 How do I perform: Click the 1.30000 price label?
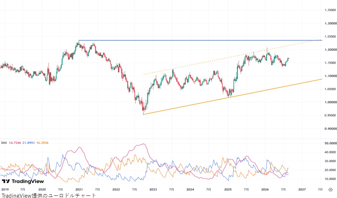[x=330, y=23]
